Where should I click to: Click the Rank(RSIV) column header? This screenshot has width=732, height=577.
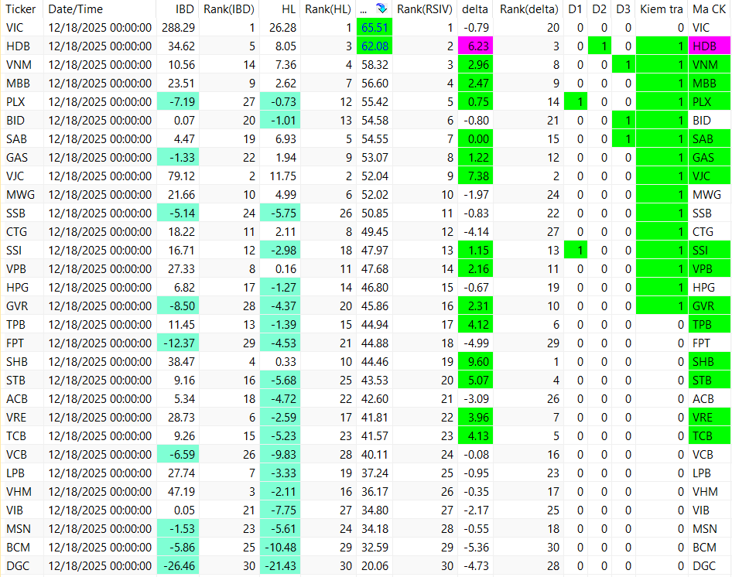click(425, 9)
